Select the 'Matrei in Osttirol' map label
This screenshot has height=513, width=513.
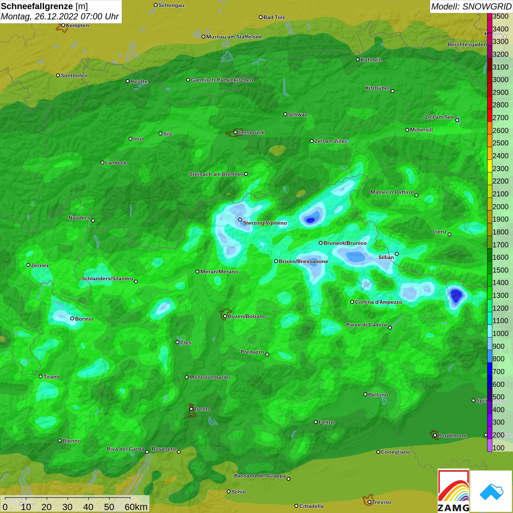coord(392,192)
